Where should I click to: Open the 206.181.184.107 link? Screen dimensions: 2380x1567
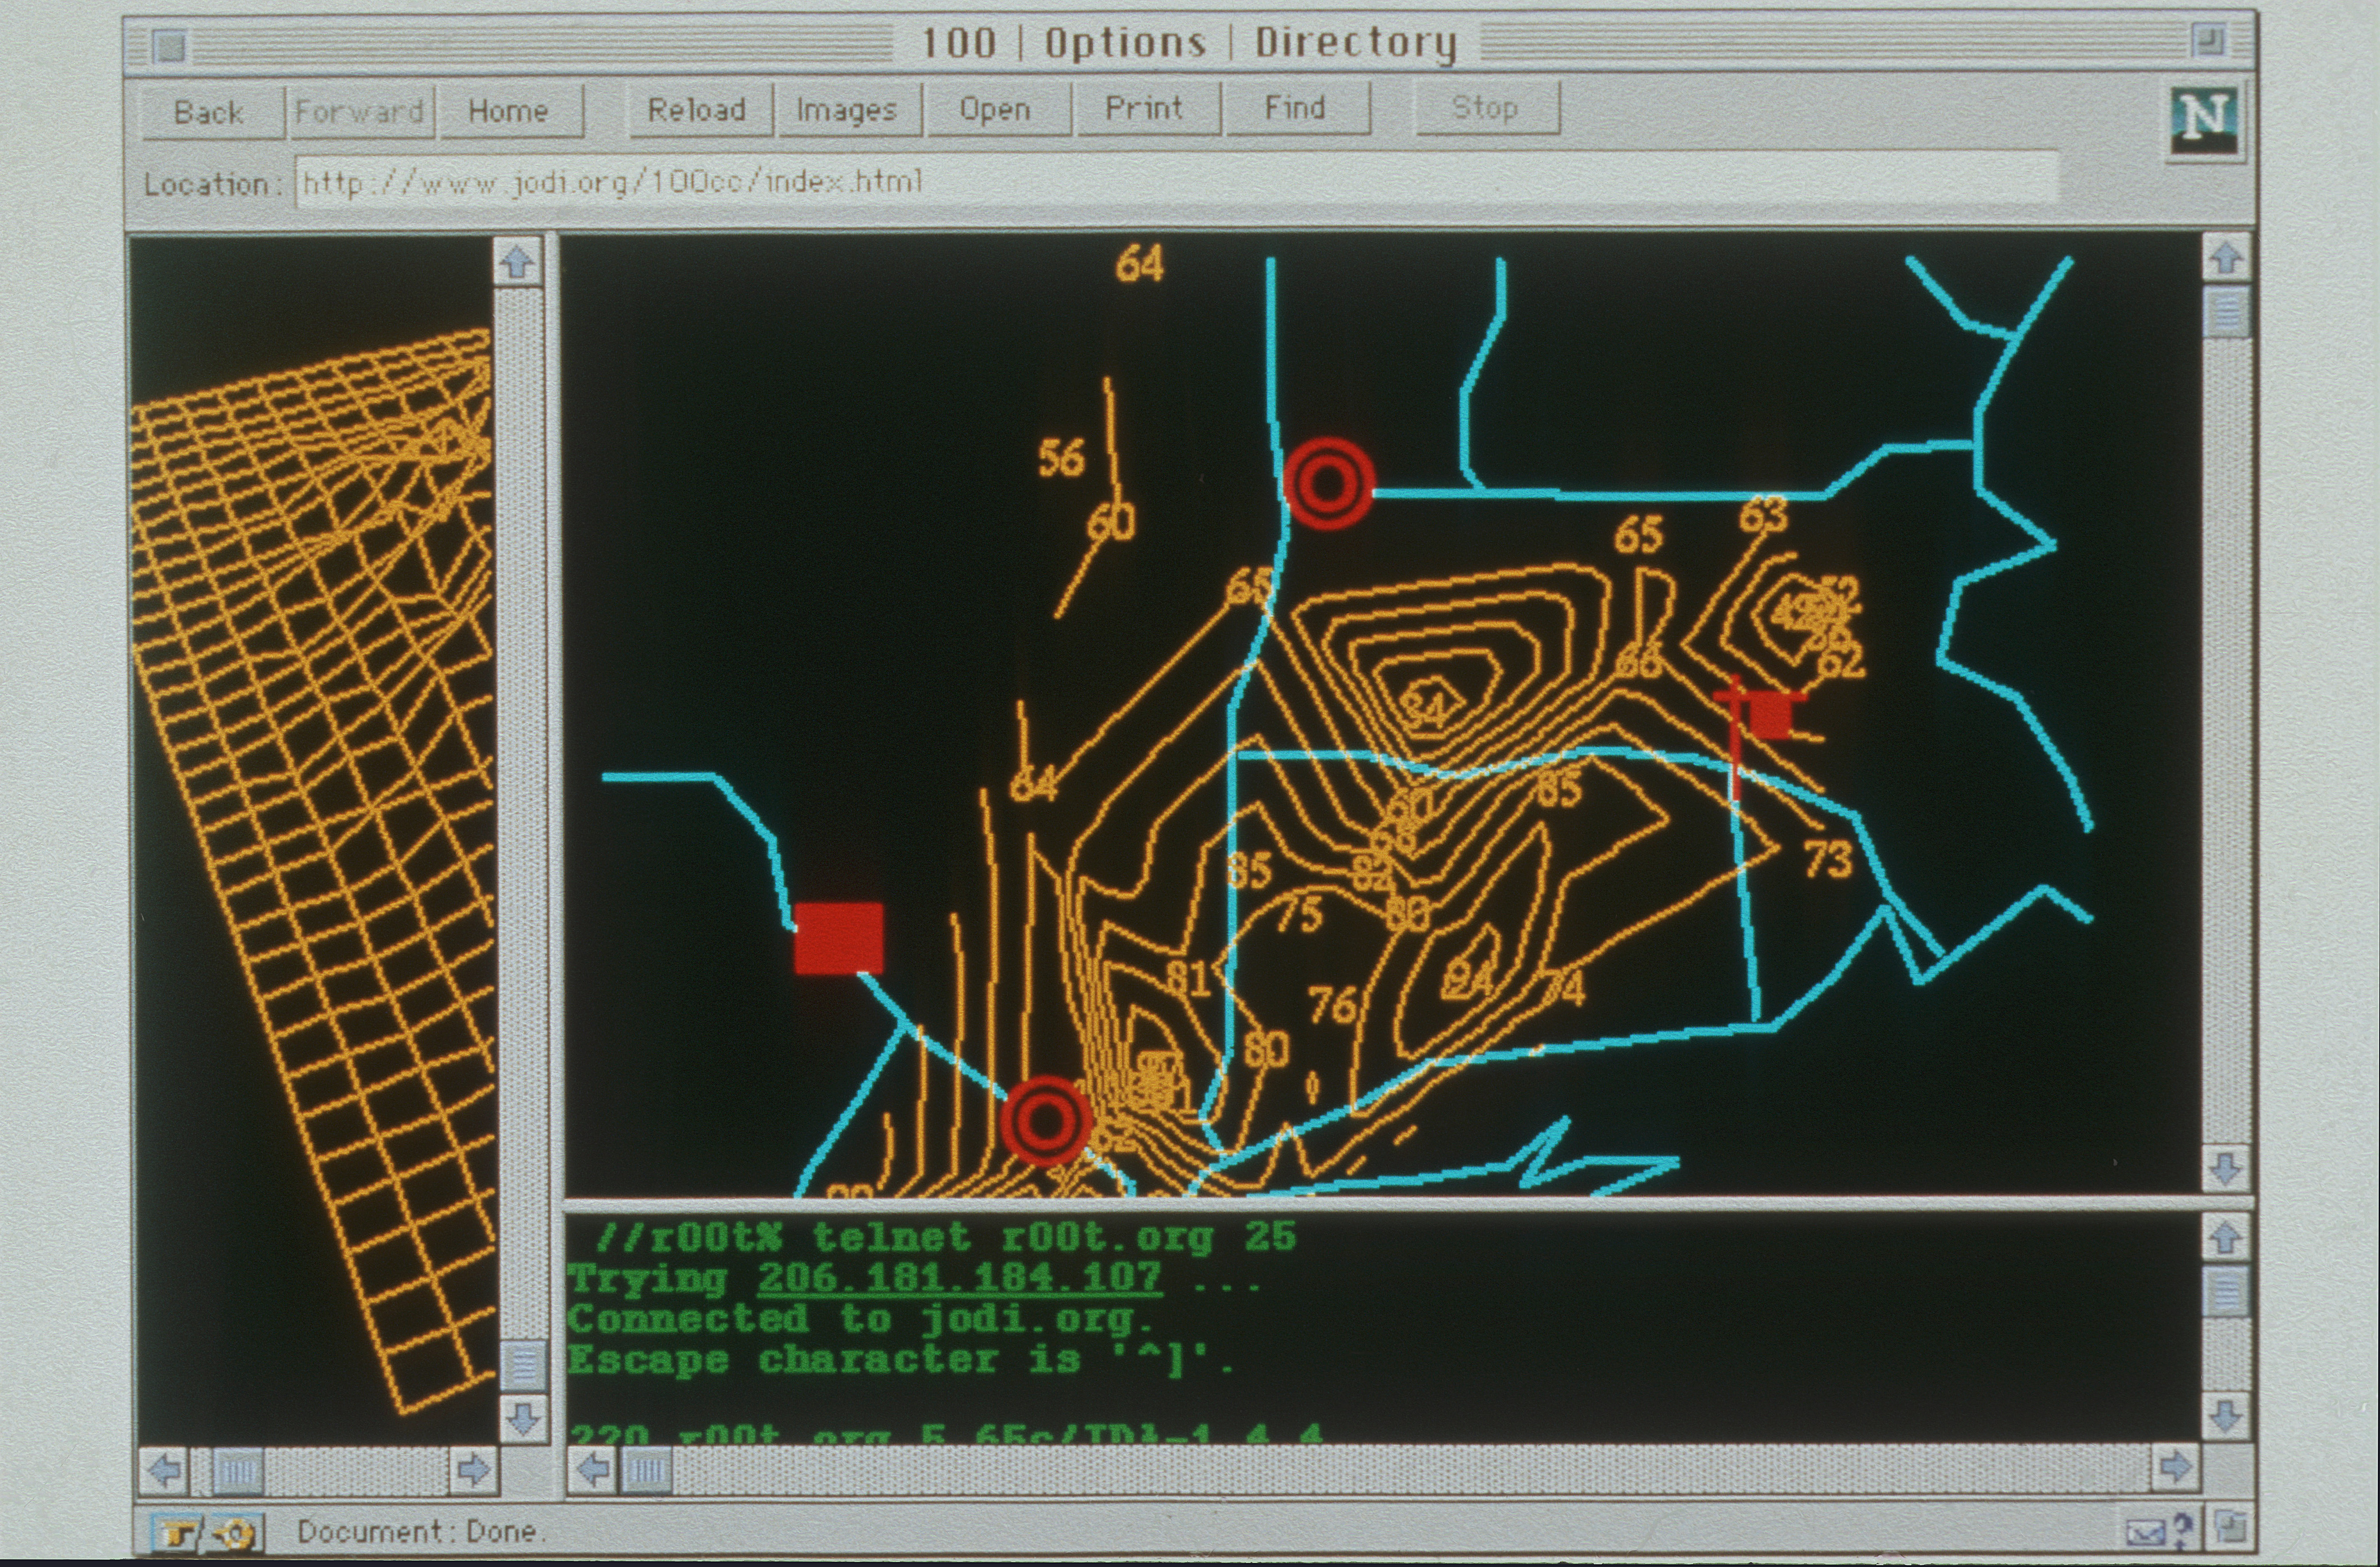[959, 1279]
